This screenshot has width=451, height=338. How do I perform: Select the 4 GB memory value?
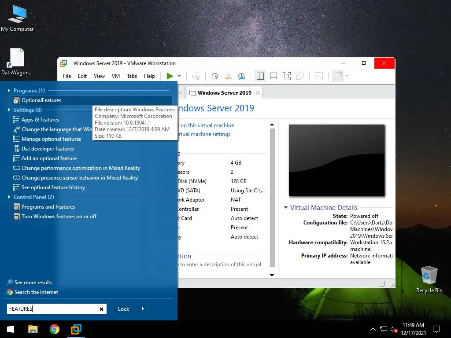click(x=236, y=163)
